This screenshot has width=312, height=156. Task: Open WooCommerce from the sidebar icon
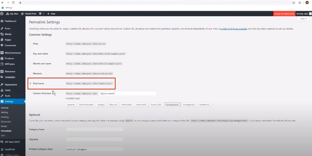(x=2, y=53)
